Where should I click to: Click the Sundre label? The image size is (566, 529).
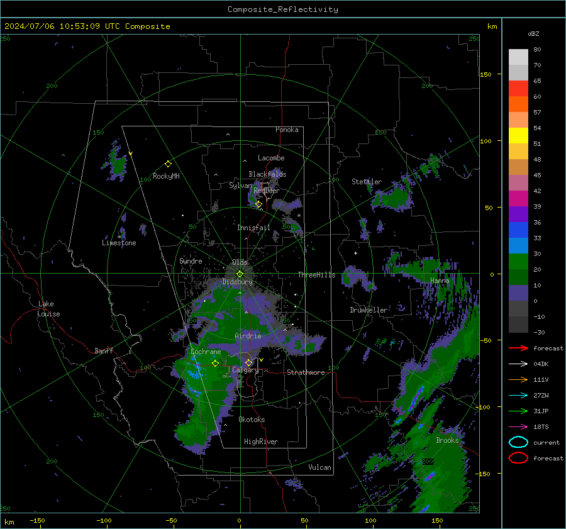coord(191,260)
